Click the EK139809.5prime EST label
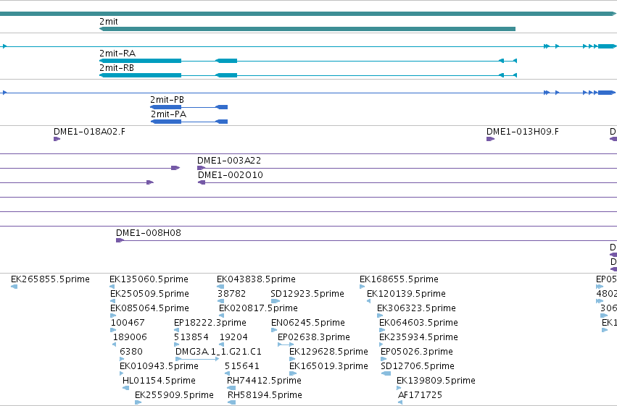 [x=436, y=381]
